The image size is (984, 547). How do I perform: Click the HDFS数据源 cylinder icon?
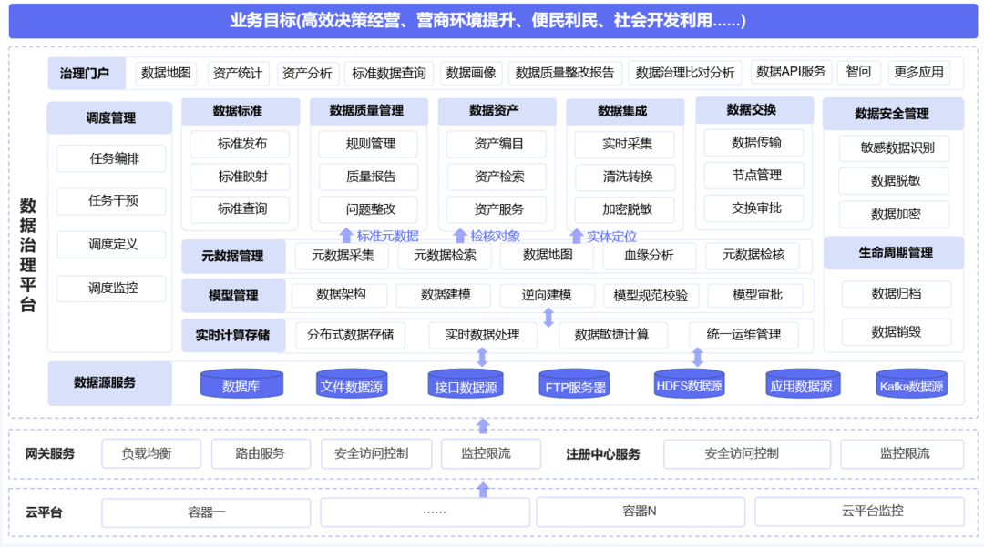[x=689, y=383]
